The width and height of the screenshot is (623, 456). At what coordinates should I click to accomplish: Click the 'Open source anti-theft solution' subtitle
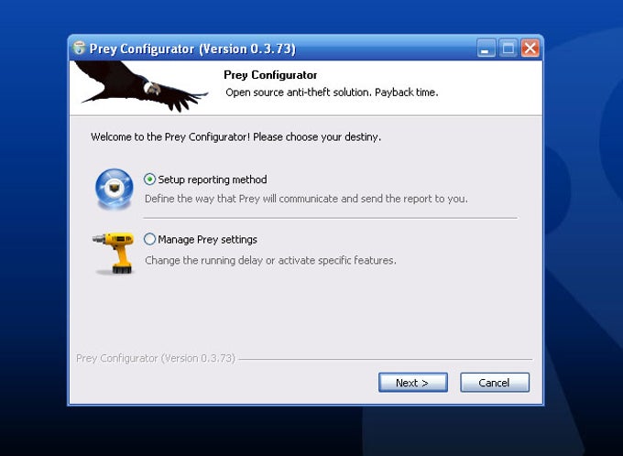(332, 92)
